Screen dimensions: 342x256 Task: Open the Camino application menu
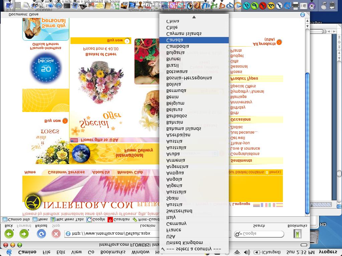click(x=27, y=252)
